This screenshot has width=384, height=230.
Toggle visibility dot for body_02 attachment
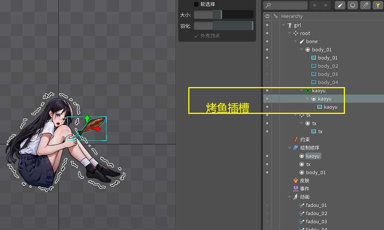coord(267,66)
